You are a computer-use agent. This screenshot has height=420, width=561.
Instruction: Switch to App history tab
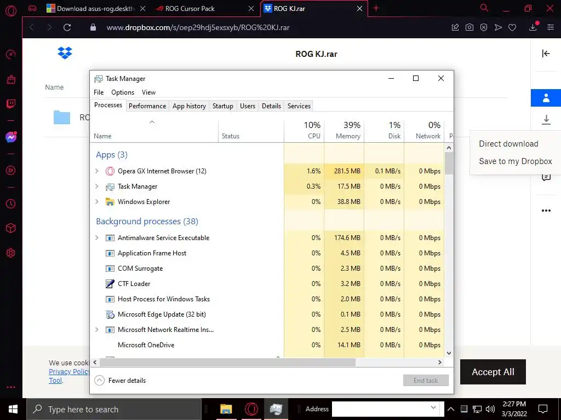189,106
